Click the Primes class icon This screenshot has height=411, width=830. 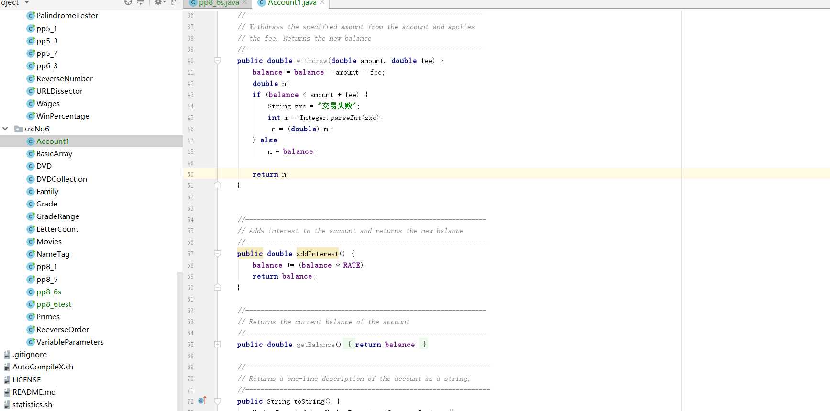31,317
